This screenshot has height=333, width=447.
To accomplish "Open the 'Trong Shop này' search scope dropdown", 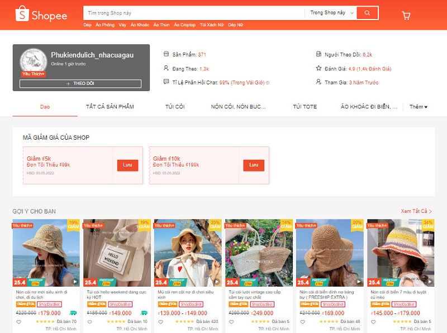I will [331, 13].
